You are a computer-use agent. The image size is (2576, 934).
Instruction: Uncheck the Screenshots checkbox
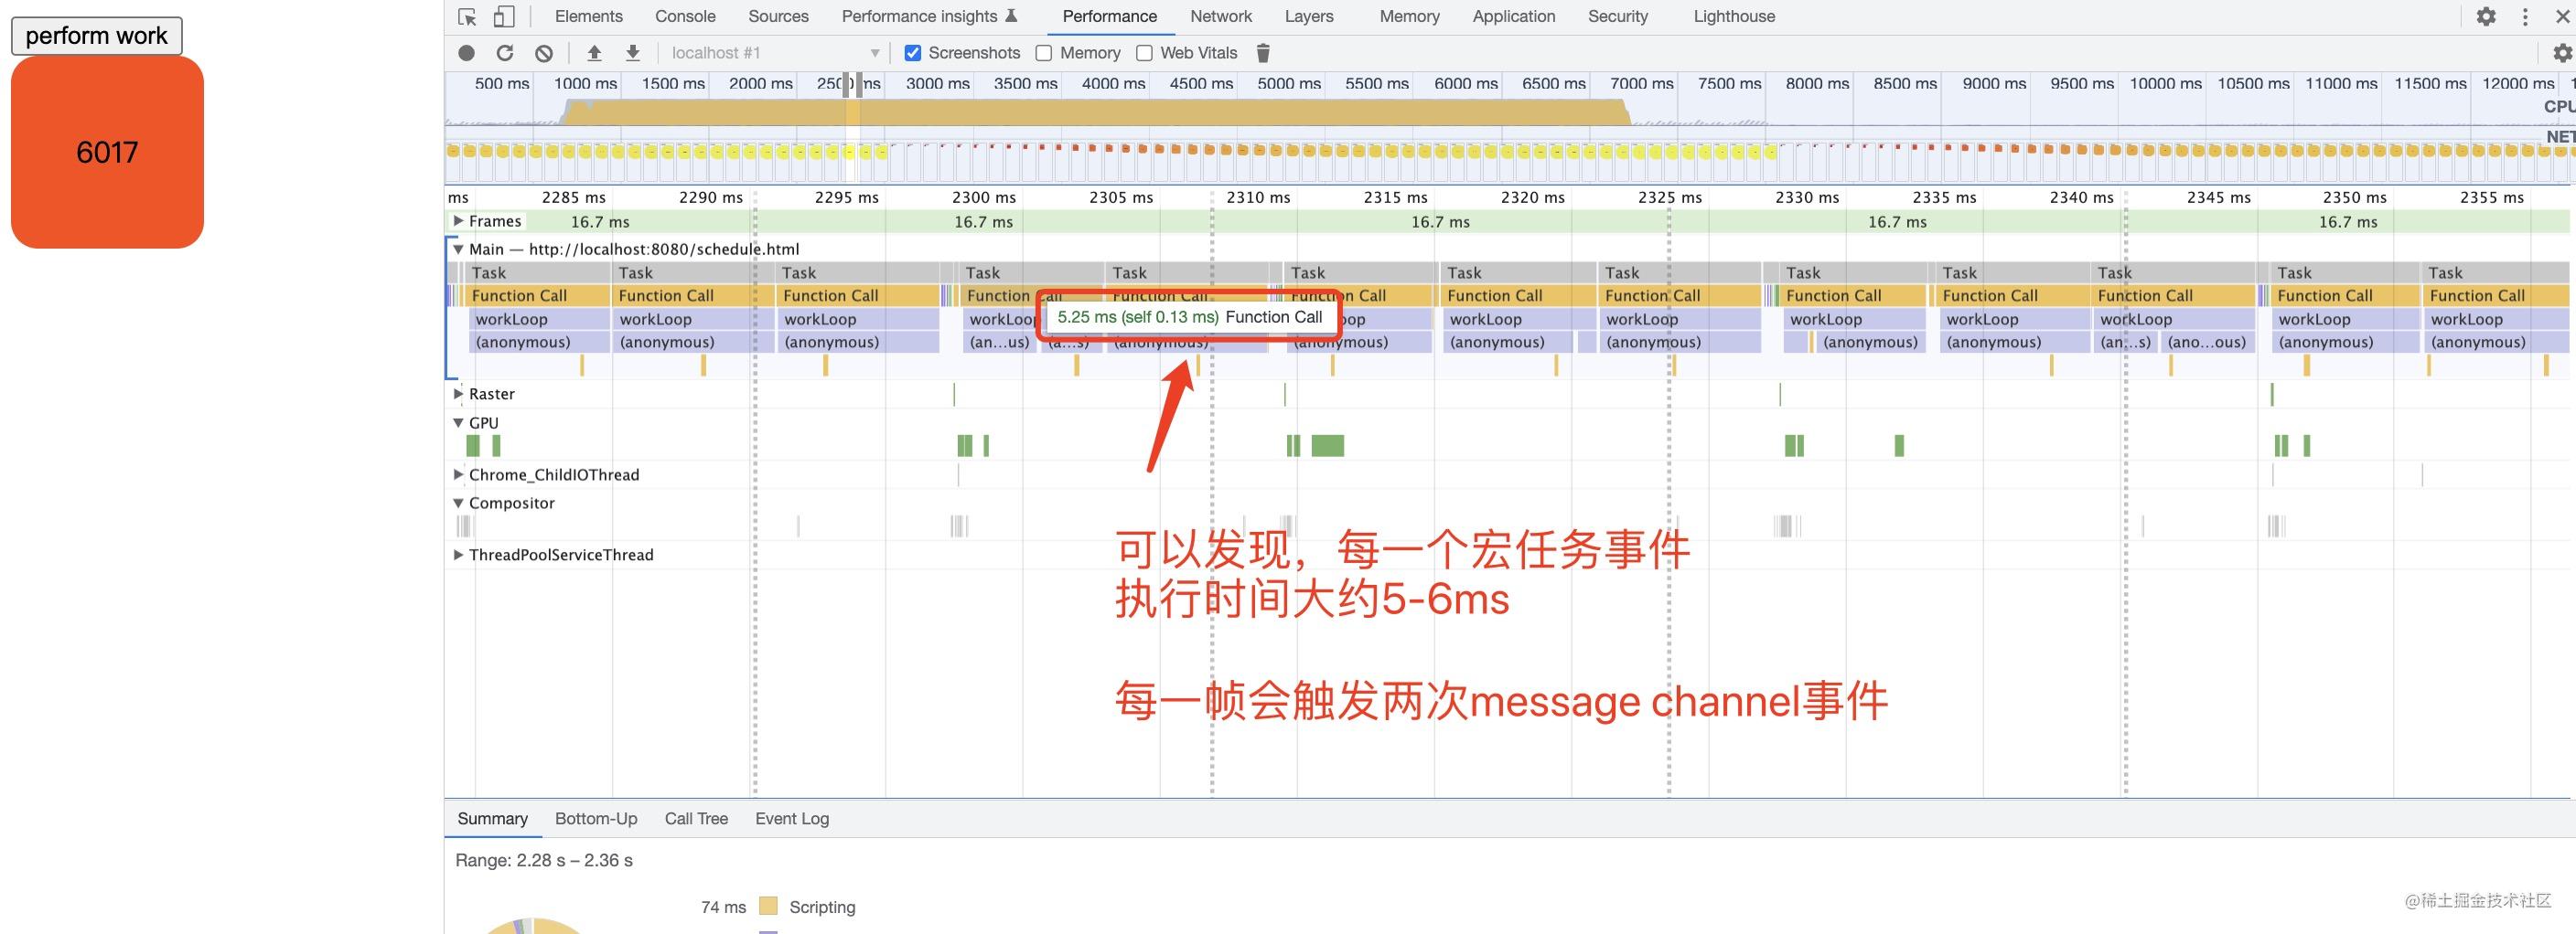coord(913,53)
